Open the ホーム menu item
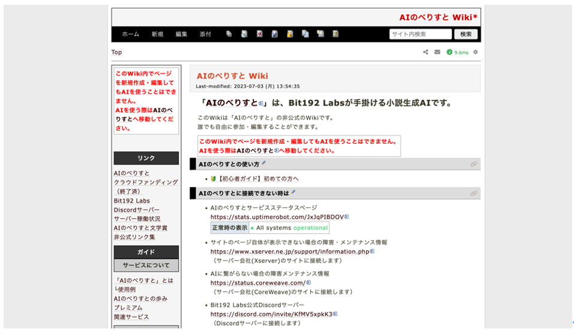Screen dimensions: 574x332 (131, 34)
